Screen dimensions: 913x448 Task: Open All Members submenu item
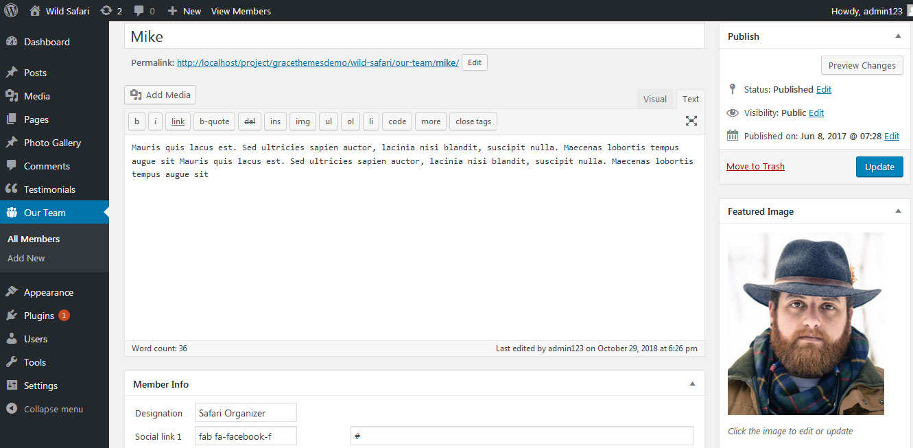point(34,239)
